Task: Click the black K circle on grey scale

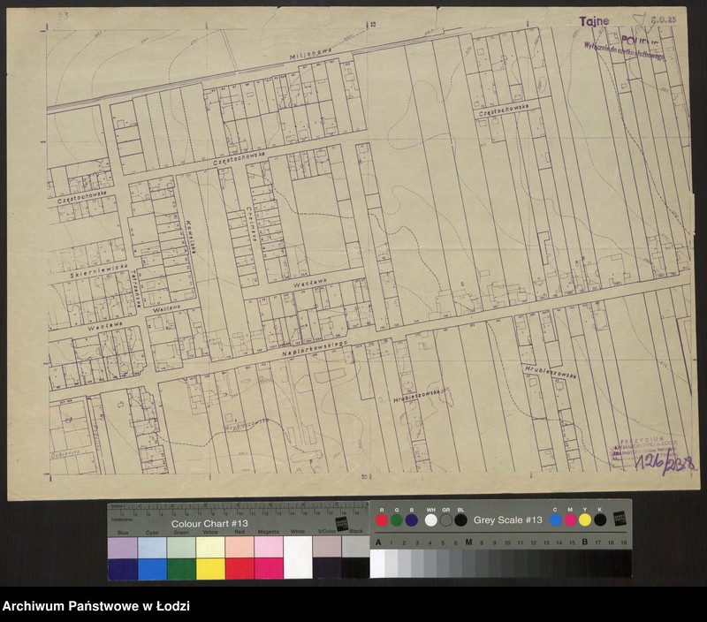Action: [x=599, y=520]
